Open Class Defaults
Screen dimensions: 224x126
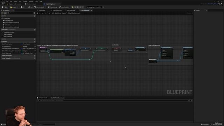(x=64, y=7)
